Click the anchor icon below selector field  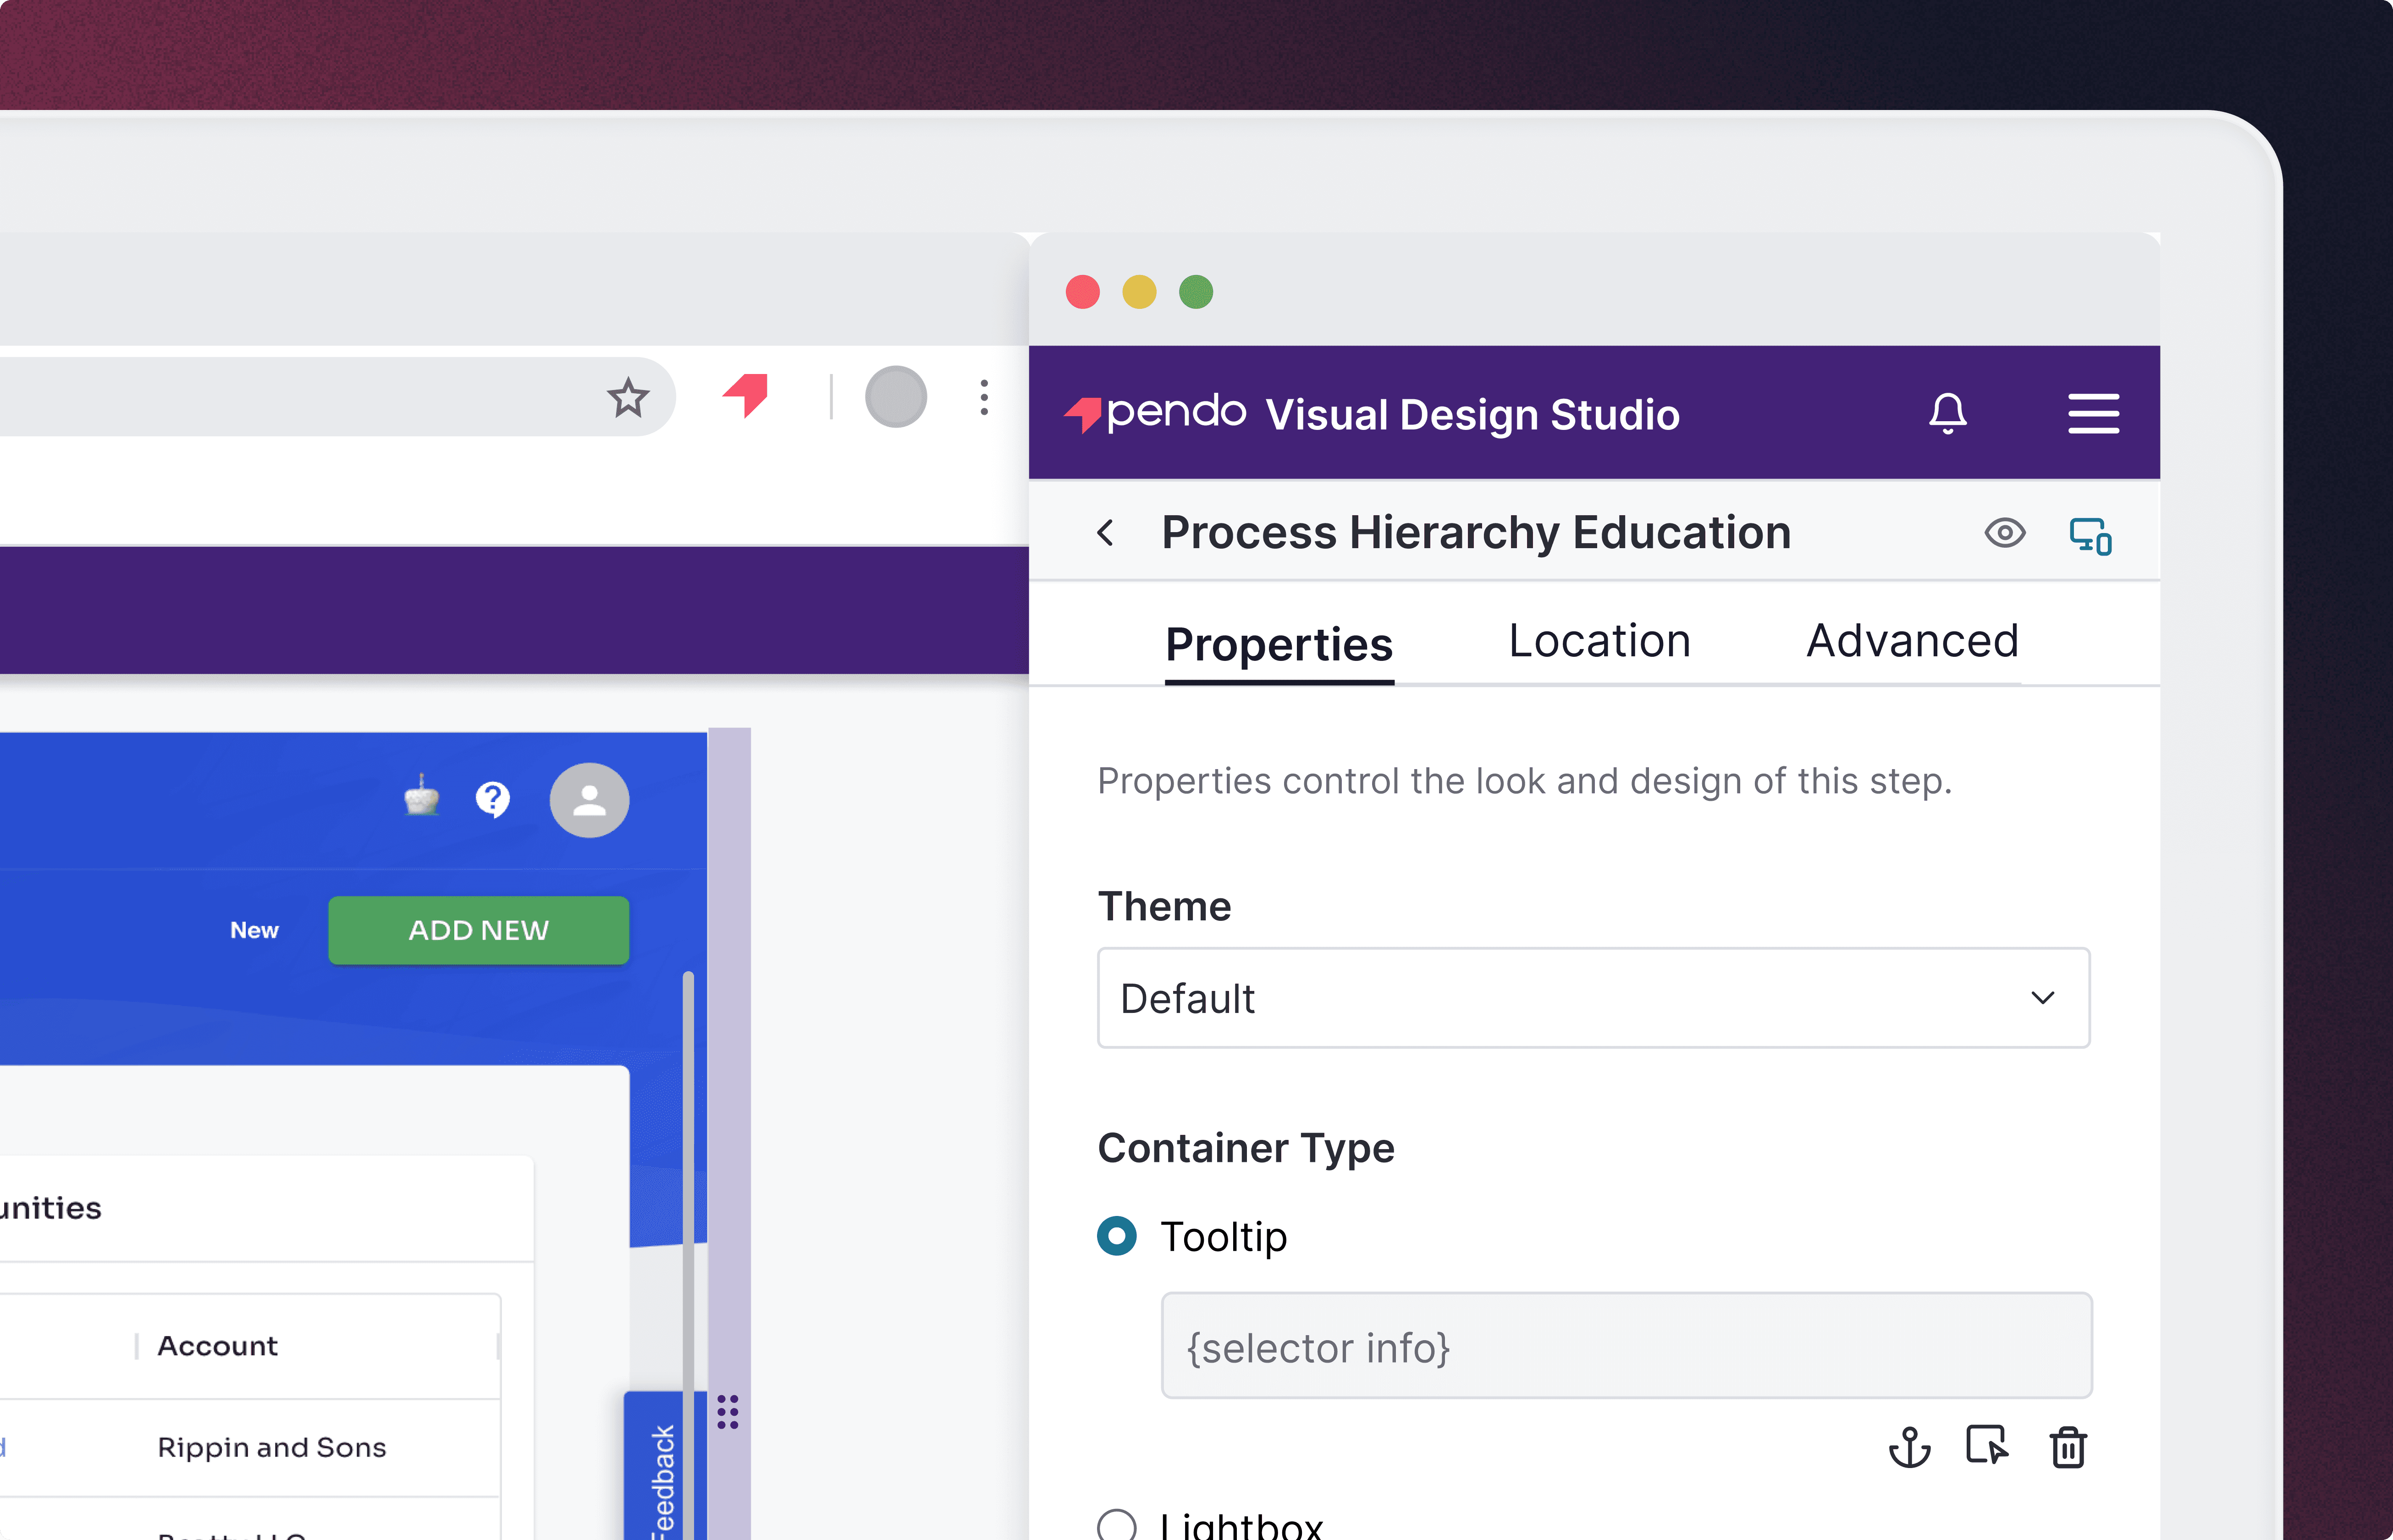pos(1909,1446)
